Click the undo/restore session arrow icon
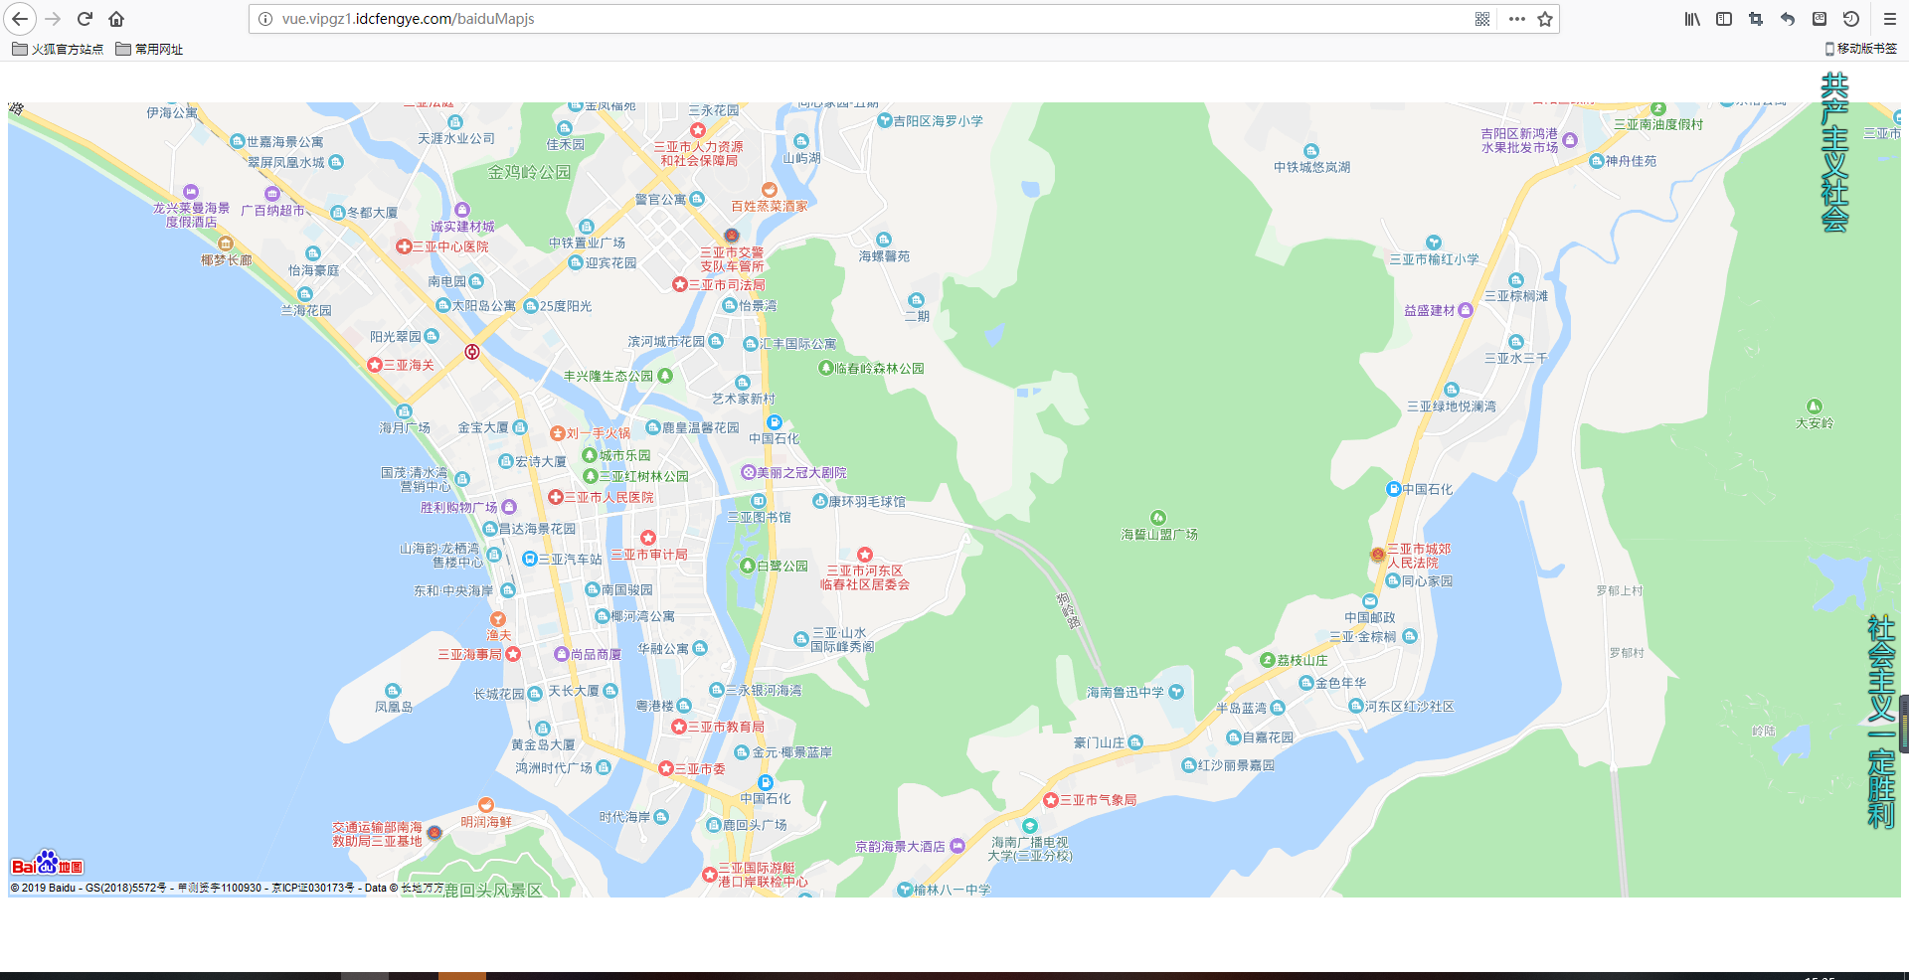Image resolution: width=1909 pixels, height=980 pixels. pos(1788,18)
